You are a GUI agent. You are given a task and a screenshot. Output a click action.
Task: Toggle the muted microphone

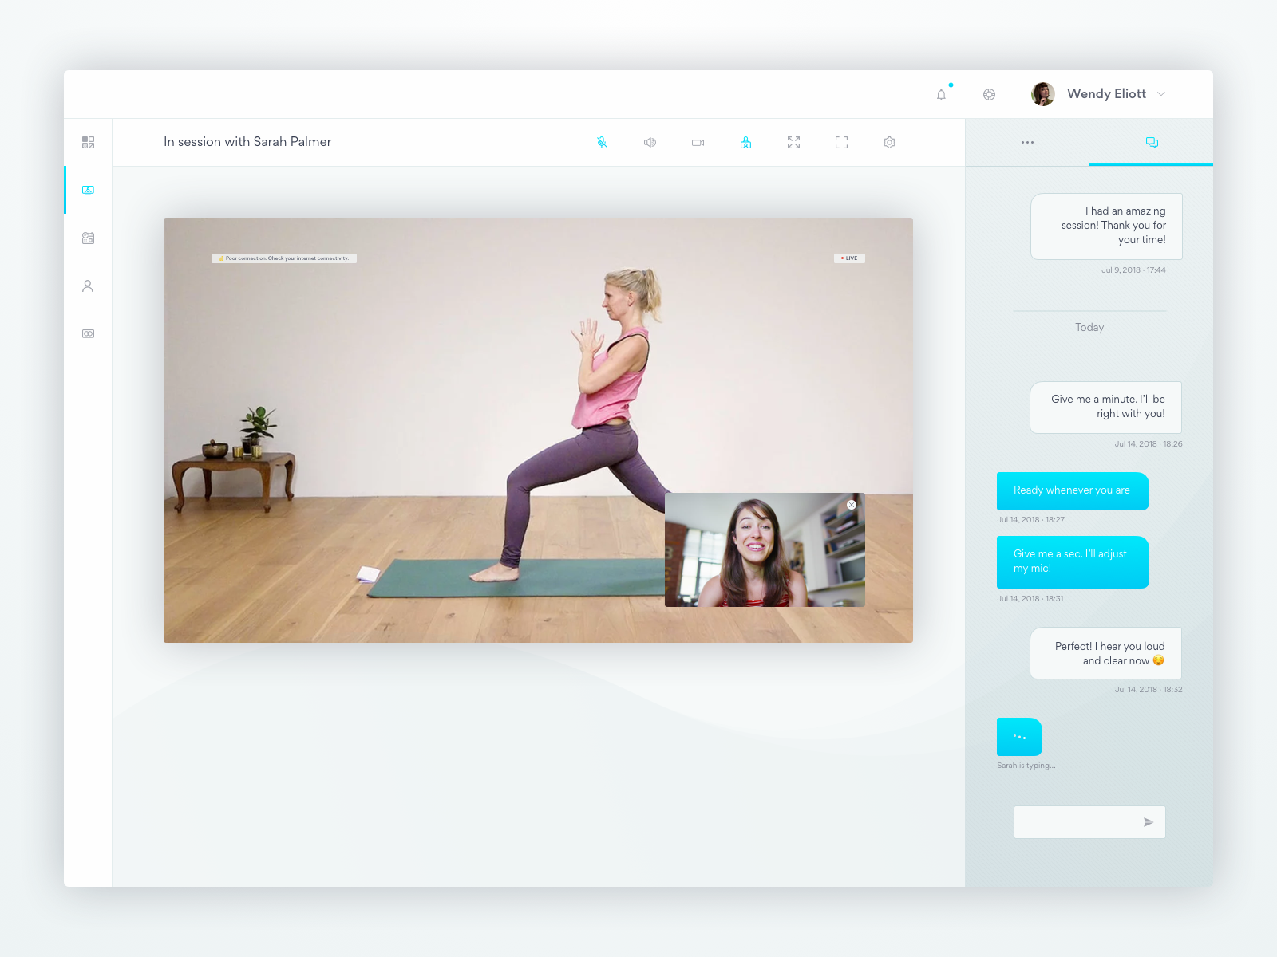point(603,142)
